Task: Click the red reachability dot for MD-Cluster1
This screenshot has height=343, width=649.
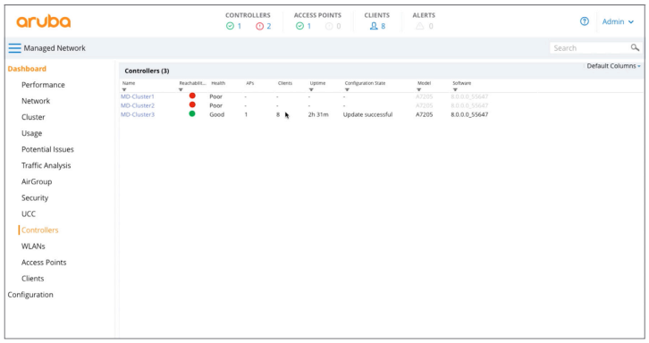Action: [192, 96]
